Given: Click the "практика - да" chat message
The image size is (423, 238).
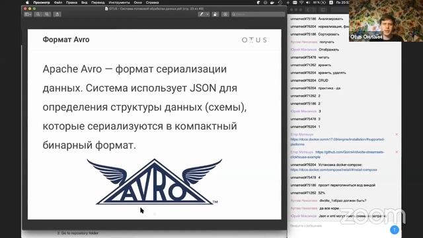Looking at the screenshot, I should 329,88.
